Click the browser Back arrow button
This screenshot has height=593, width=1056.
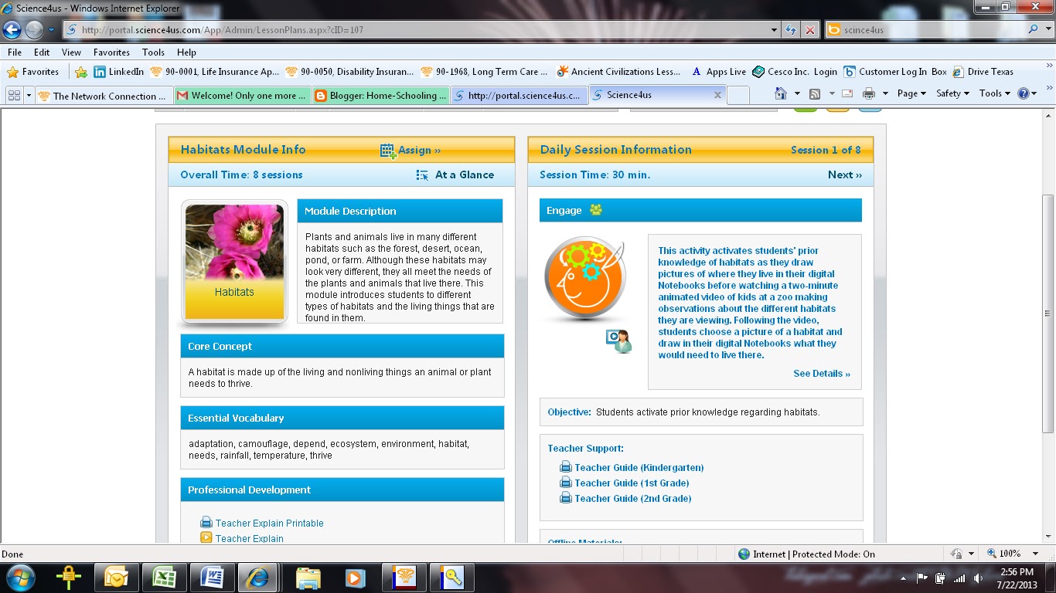12,30
